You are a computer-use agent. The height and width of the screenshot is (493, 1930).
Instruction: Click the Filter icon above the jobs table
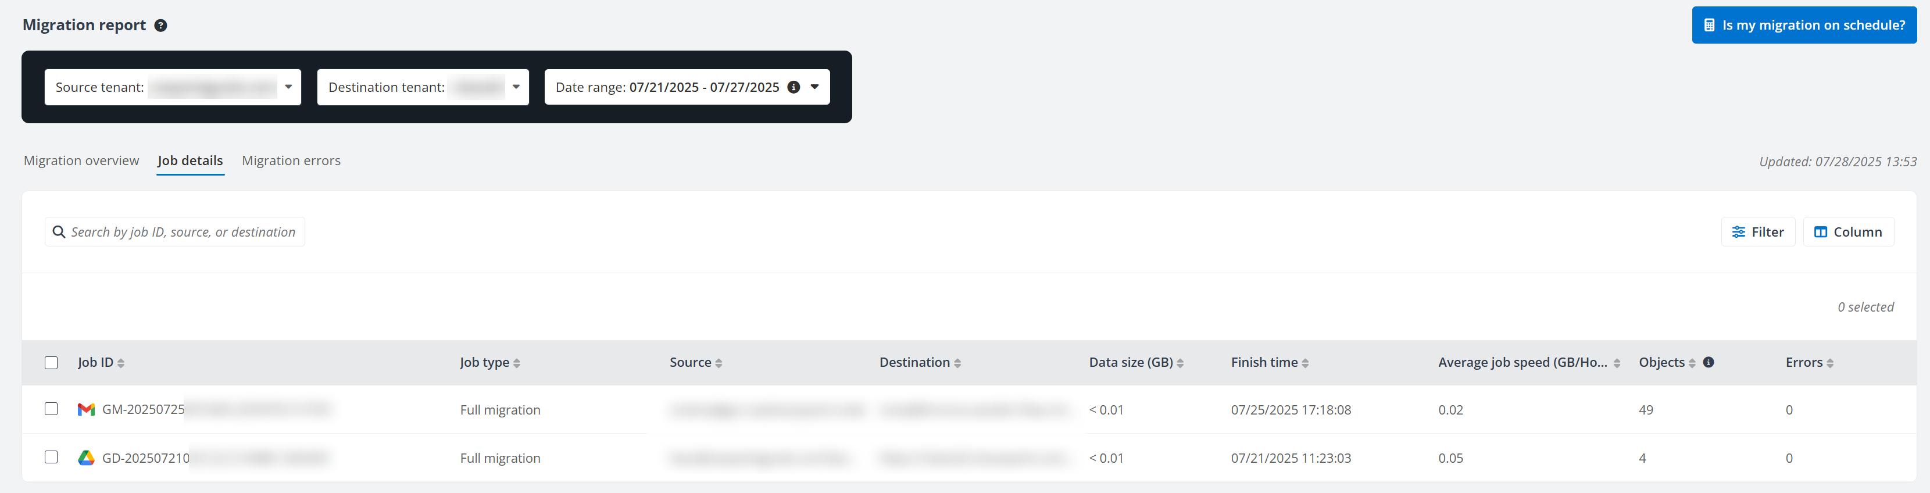tap(1740, 231)
